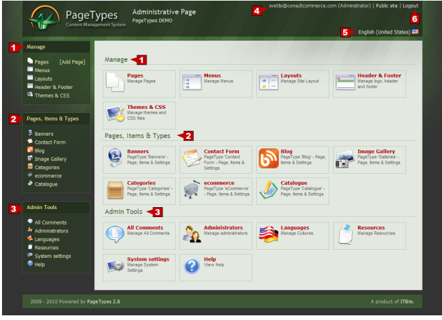
Task: Click PageTypes 2.8 footer link
Action: [x=104, y=302]
